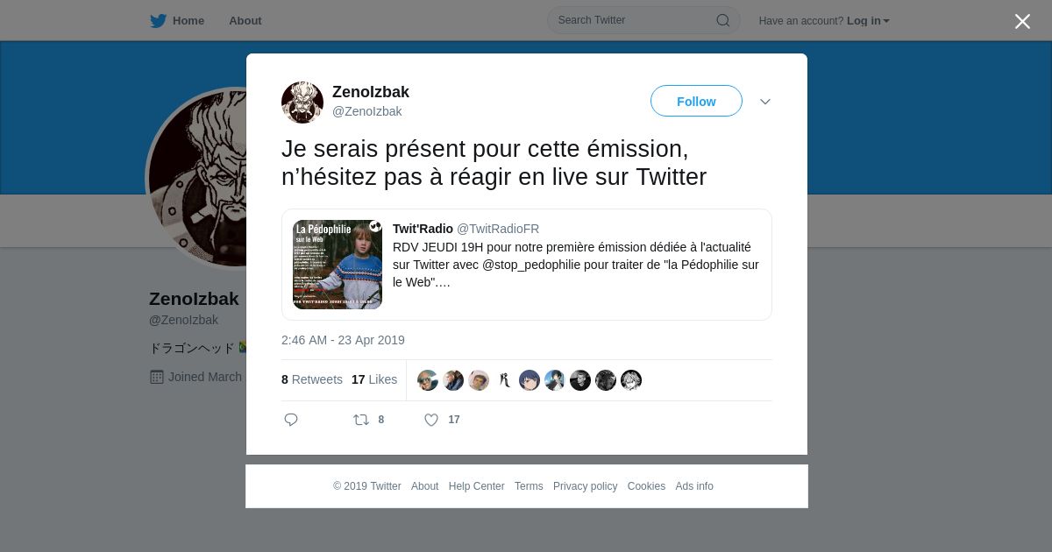Like the tweet with the heart icon
The image size is (1052, 552).
coord(431,420)
